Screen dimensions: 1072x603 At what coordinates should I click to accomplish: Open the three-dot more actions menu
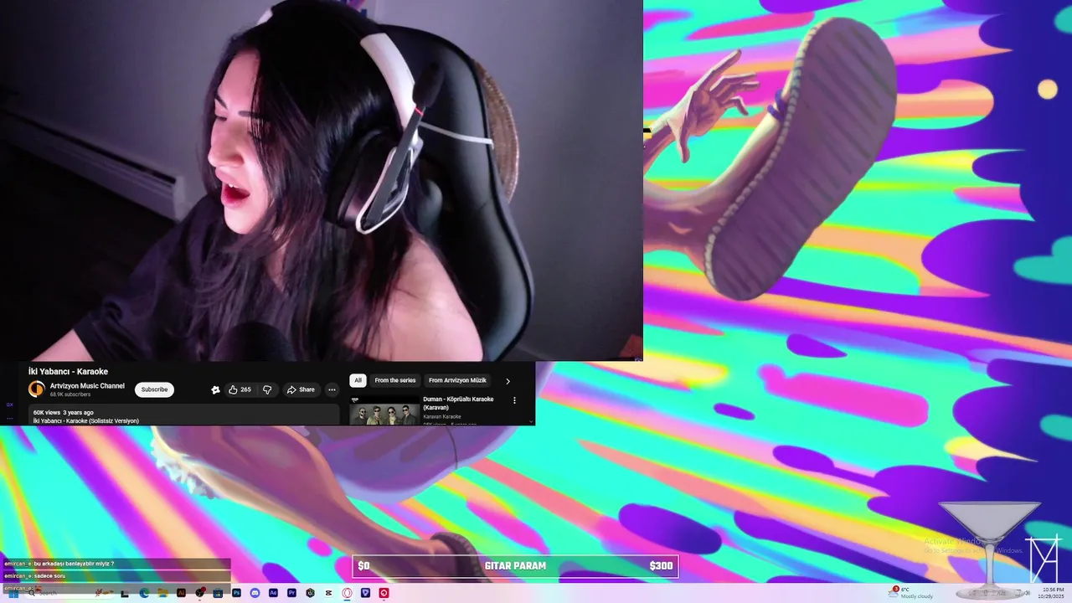click(x=332, y=389)
